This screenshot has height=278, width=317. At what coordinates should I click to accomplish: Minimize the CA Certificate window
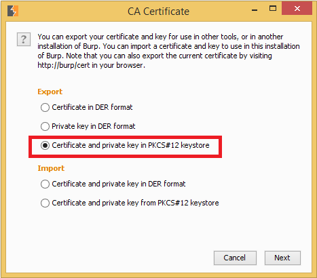[255, 10]
